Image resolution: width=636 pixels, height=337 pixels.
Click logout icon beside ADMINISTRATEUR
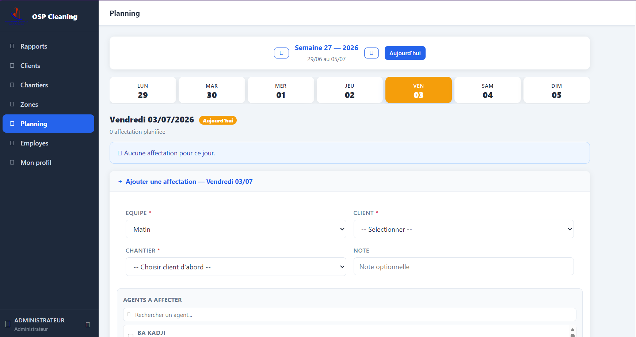(88, 325)
